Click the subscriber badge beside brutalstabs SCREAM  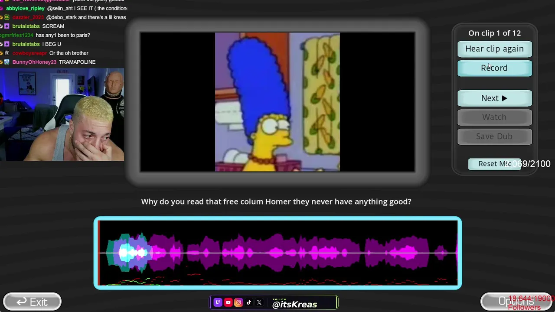(x=7, y=26)
